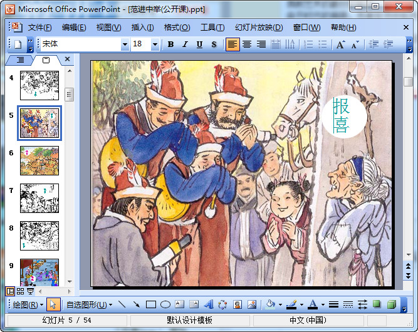The image size is (418, 332).
Task: Open the 插入(I) menu
Action: (x=142, y=28)
